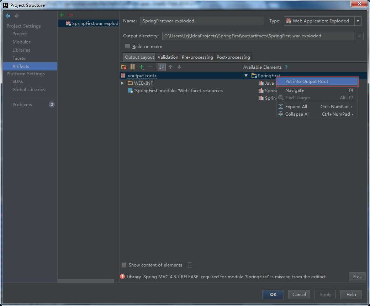Switch to the Post-processing tab

point(233,57)
